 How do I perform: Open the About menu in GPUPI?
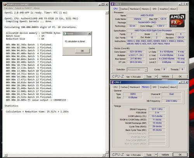(36, 8)
